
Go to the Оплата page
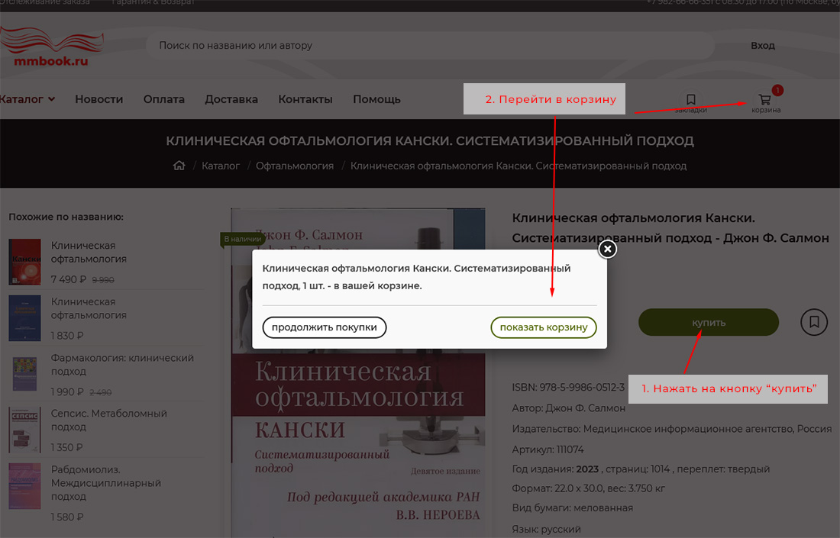pyautogui.click(x=163, y=99)
